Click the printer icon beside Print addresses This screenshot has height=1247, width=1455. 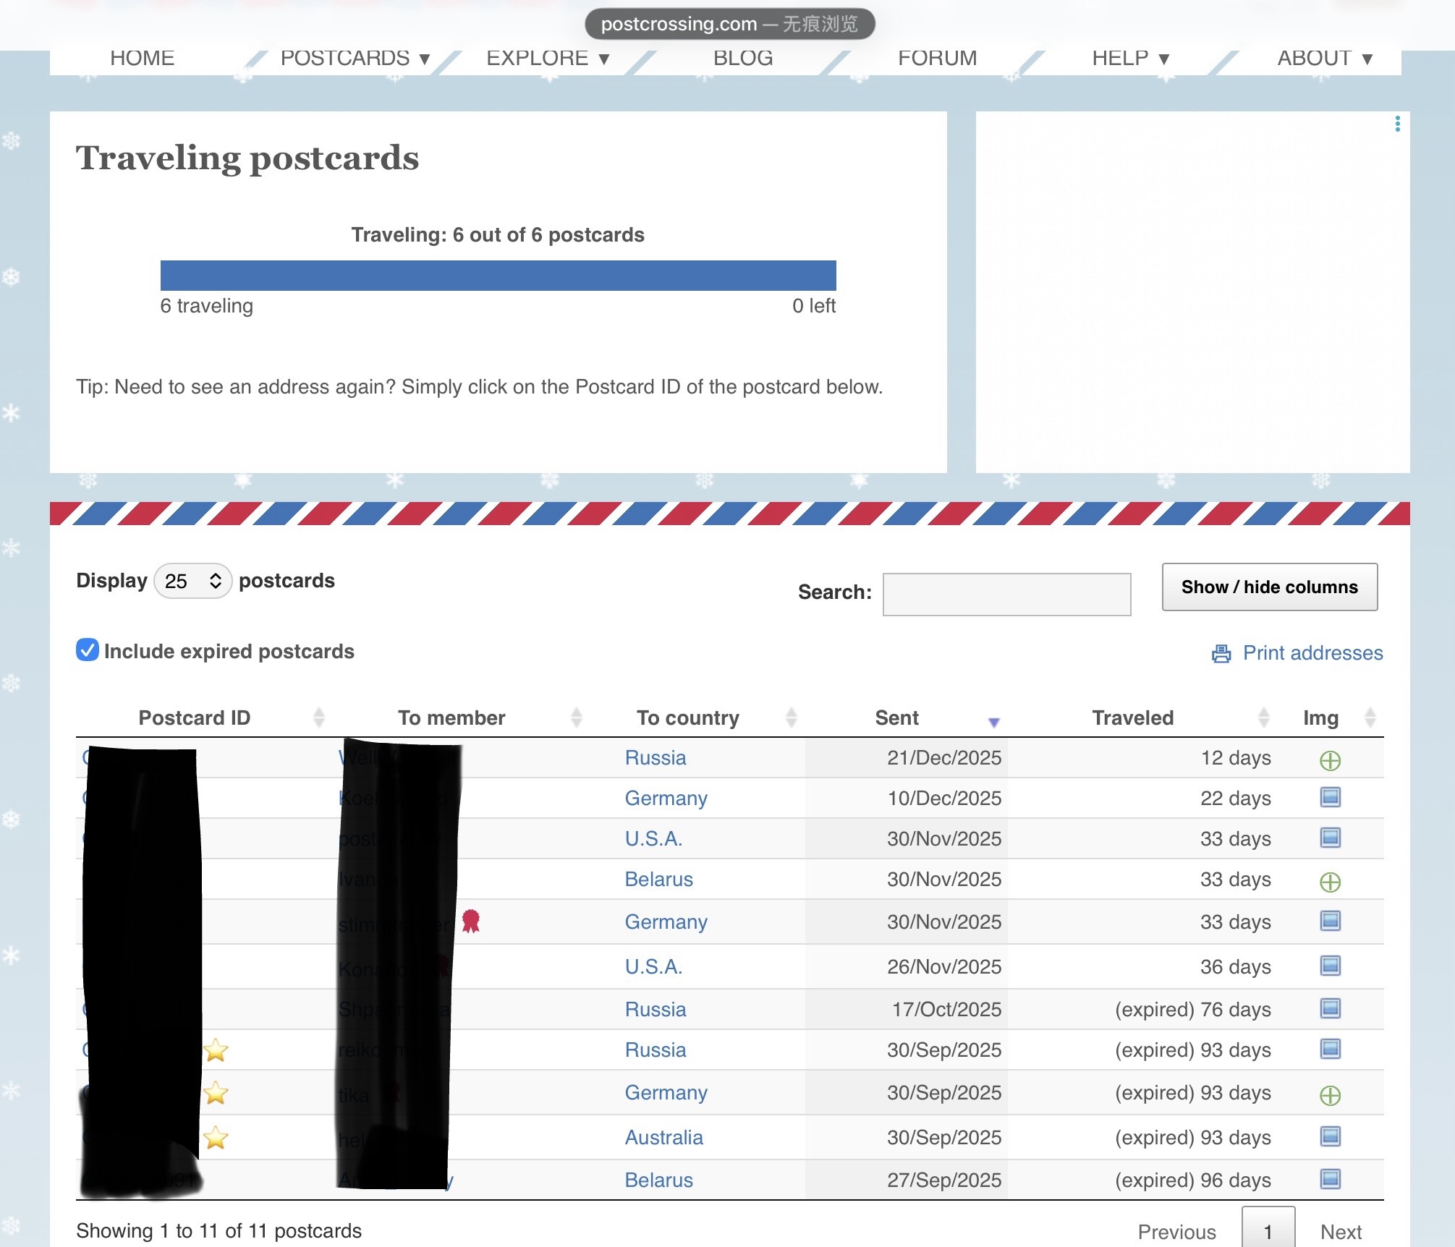coord(1221,653)
